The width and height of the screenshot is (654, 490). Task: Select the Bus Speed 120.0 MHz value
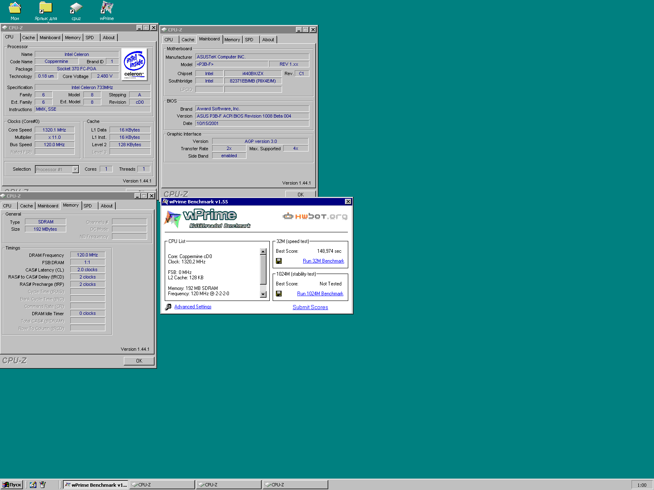tap(54, 145)
